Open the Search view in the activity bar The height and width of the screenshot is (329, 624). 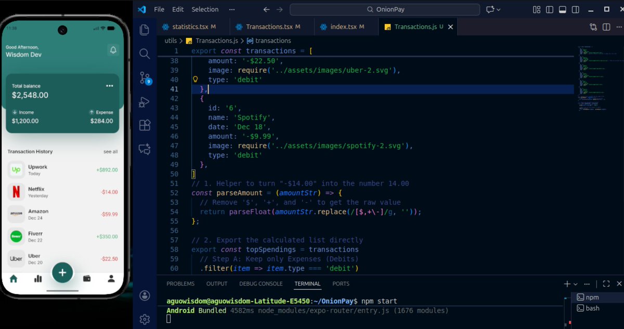pyautogui.click(x=145, y=54)
